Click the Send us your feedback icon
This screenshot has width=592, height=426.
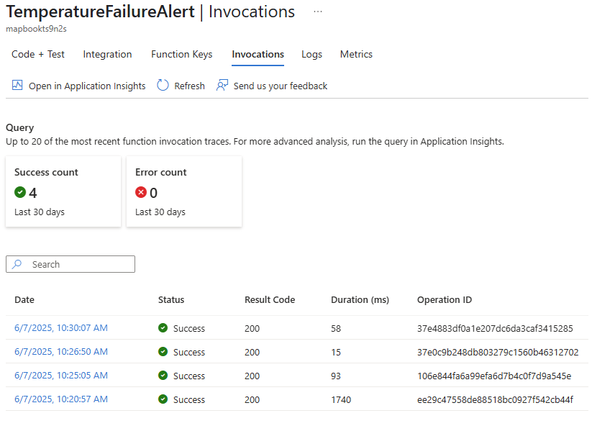point(222,85)
